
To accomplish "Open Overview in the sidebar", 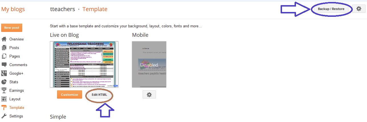I will 17,39.
